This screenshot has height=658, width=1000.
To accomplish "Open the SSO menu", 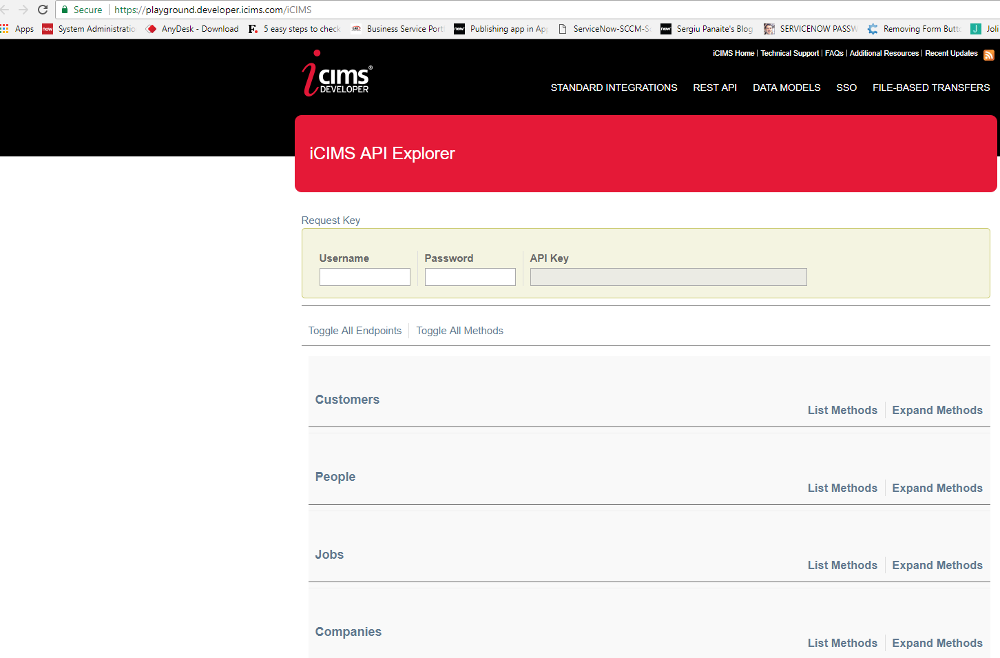I will point(846,88).
